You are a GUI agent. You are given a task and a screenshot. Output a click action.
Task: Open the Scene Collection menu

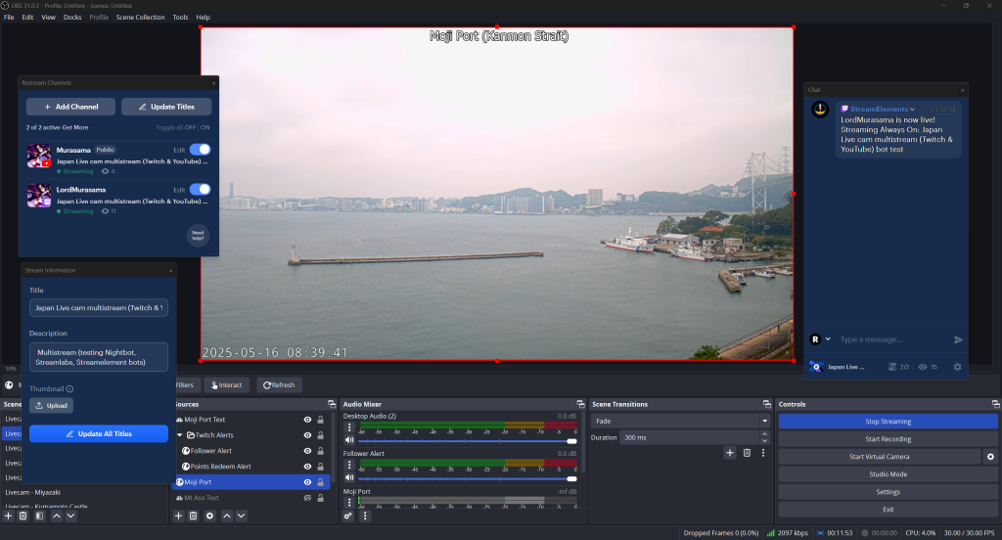click(140, 18)
